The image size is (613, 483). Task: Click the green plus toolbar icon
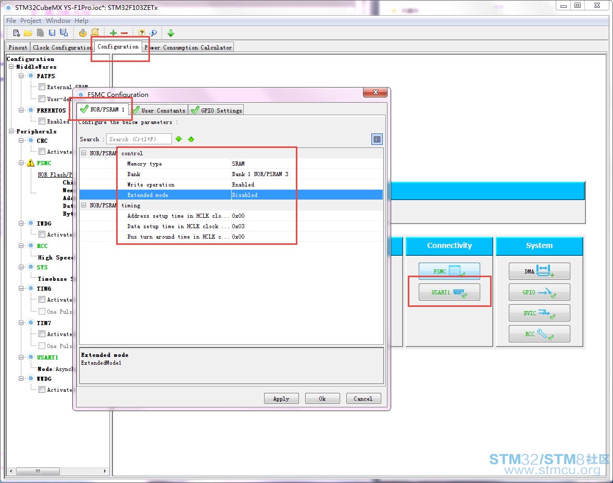tap(114, 33)
